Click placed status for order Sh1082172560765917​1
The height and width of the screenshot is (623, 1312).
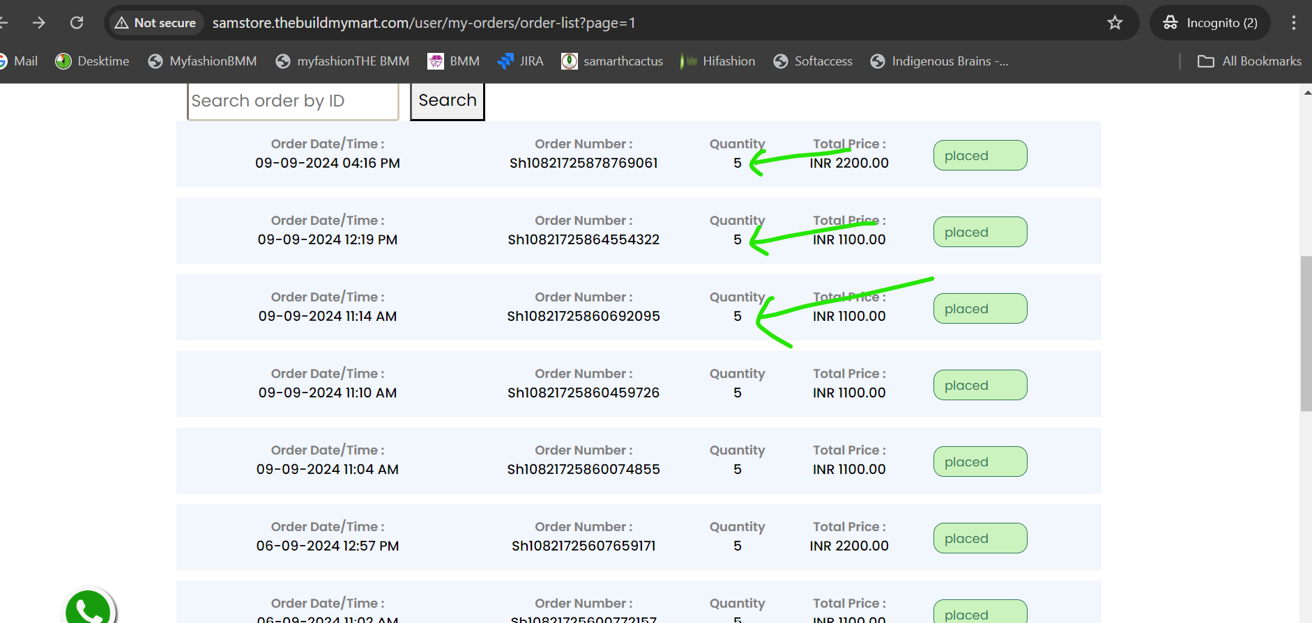(980, 538)
